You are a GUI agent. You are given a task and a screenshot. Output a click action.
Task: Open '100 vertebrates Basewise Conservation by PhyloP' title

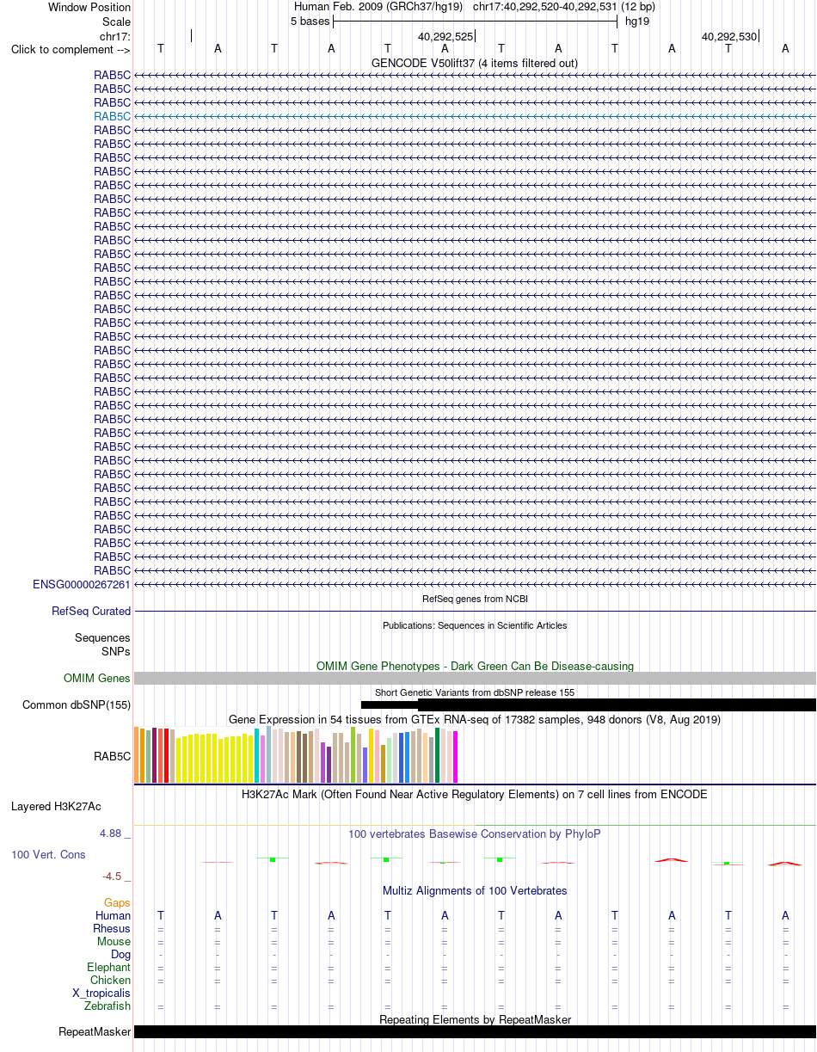475,834
